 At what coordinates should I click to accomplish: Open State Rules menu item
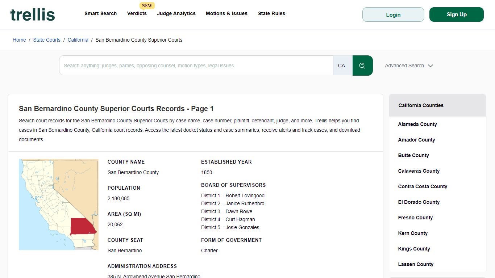(x=271, y=13)
